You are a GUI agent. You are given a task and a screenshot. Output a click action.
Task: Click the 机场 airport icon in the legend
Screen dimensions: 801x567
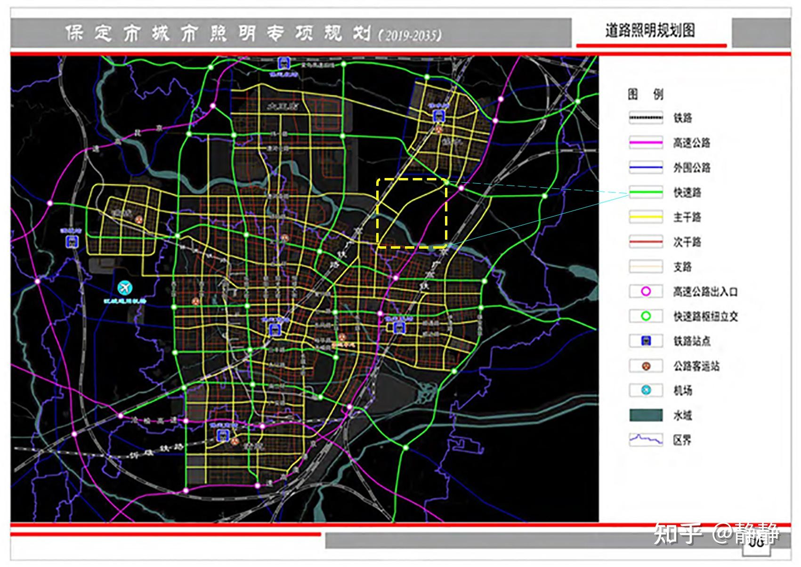(x=646, y=390)
